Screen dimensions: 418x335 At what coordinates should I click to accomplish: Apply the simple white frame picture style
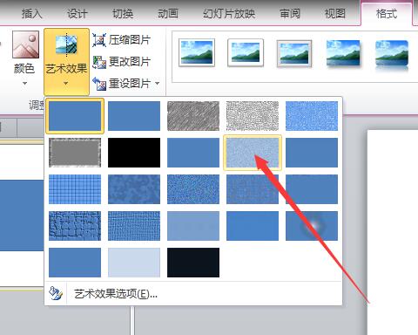(197, 52)
